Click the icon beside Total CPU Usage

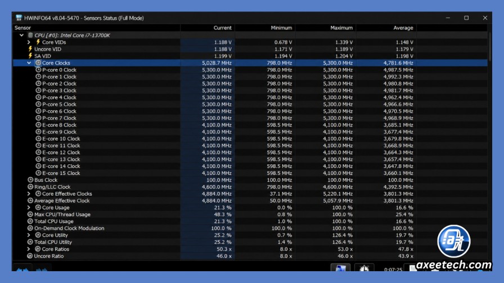click(30, 221)
